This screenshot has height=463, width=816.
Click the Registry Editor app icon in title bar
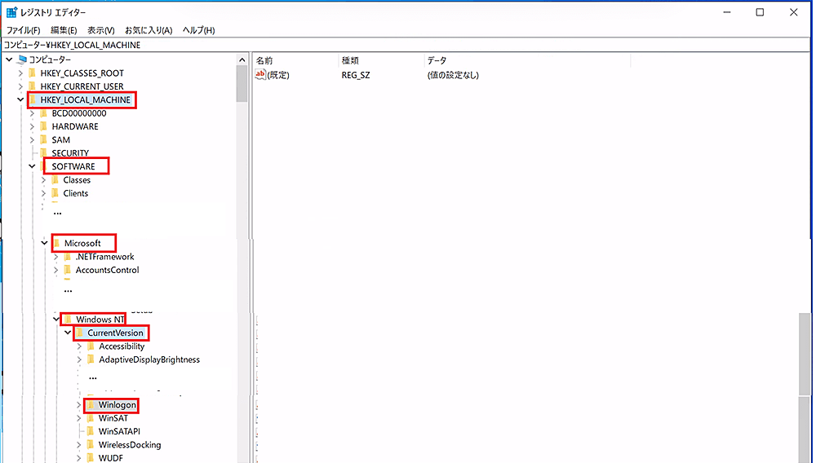pyautogui.click(x=12, y=12)
